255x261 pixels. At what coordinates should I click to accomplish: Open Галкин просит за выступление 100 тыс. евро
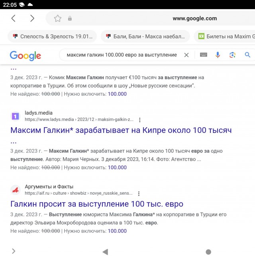coord(97,204)
